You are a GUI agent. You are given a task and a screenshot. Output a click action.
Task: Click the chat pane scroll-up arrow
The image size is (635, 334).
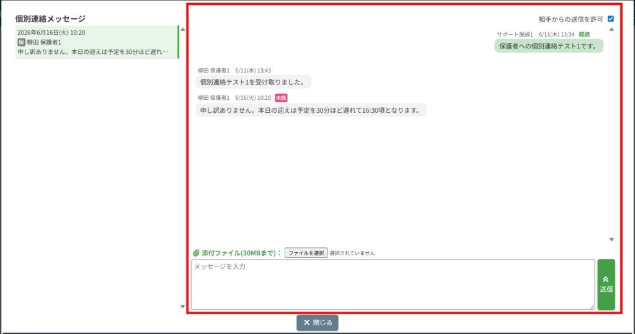pos(611,30)
